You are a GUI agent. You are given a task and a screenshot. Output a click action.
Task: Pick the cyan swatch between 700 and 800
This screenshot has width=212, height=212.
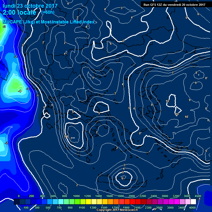tap(61, 202)
